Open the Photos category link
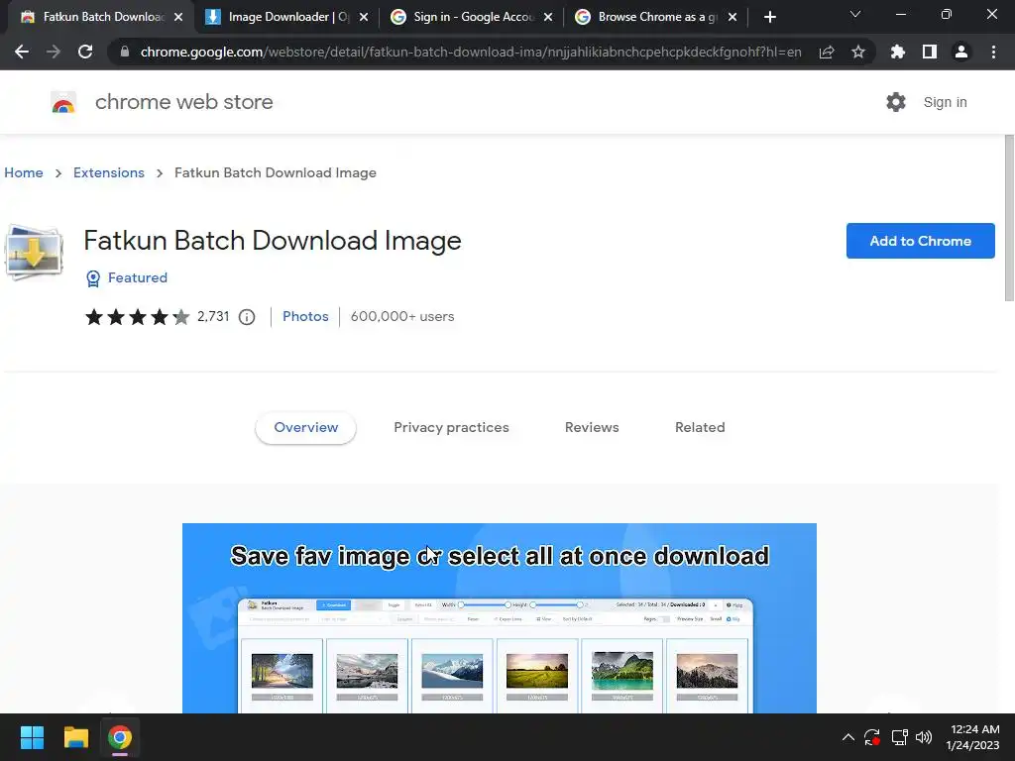 click(305, 317)
